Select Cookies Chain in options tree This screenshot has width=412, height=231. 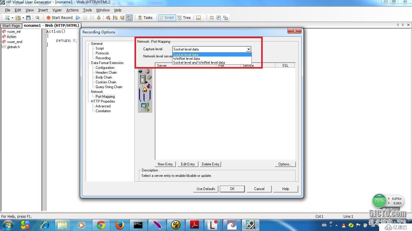(x=106, y=82)
